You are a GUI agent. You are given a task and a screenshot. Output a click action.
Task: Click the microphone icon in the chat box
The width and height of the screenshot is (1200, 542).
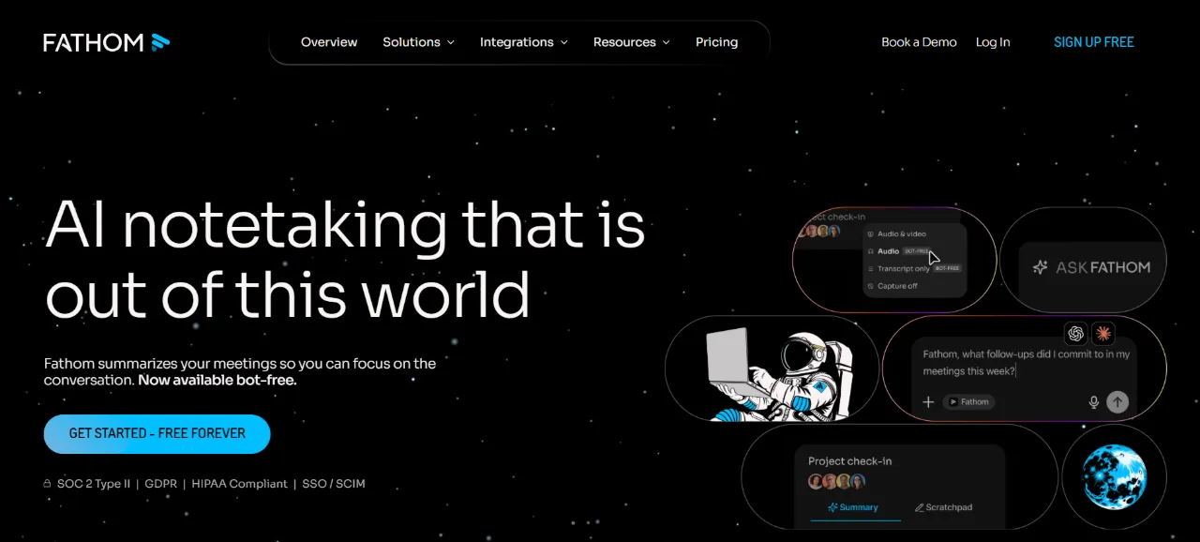1093,402
